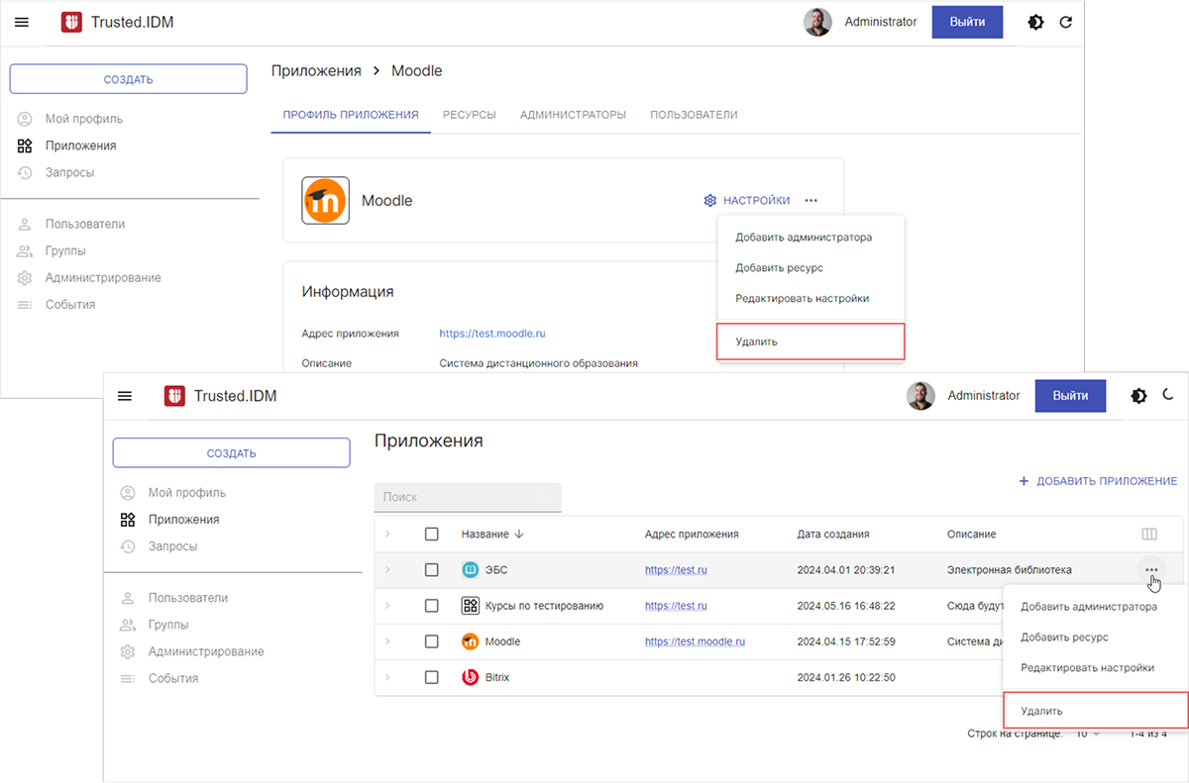Toggle theme brightness icon in Moodle window
Screen dimensions: 1189x783
point(1035,22)
